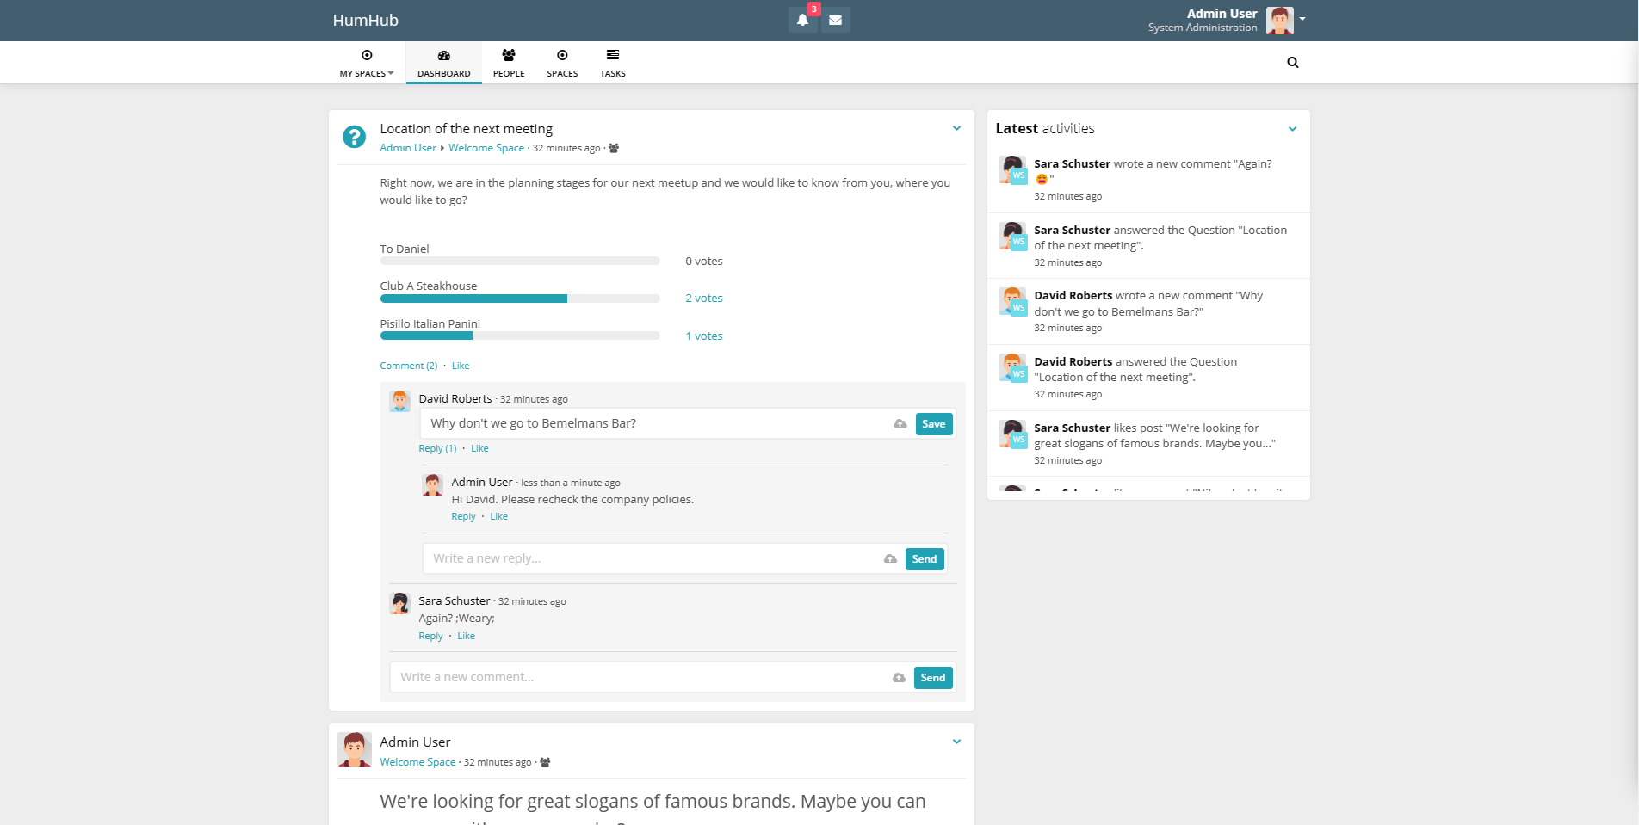
Task: Expand the My Spaces dropdown
Action: click(367, 63)
